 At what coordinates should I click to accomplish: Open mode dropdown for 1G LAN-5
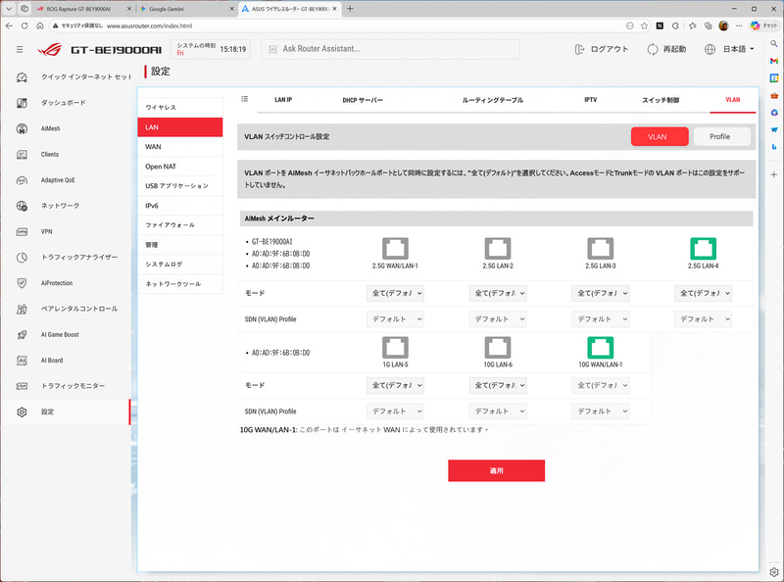click(395, 385)
